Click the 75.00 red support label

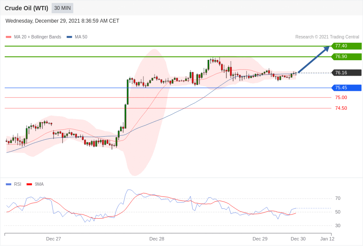click(341, 97)
